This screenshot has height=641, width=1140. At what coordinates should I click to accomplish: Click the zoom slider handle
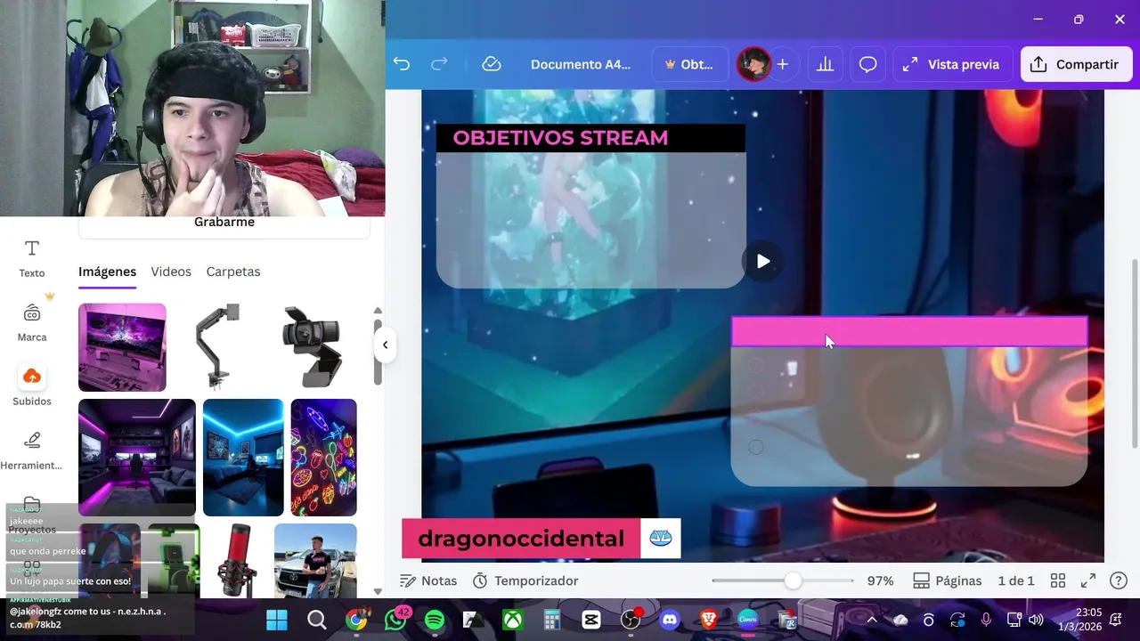pos(793,580)
